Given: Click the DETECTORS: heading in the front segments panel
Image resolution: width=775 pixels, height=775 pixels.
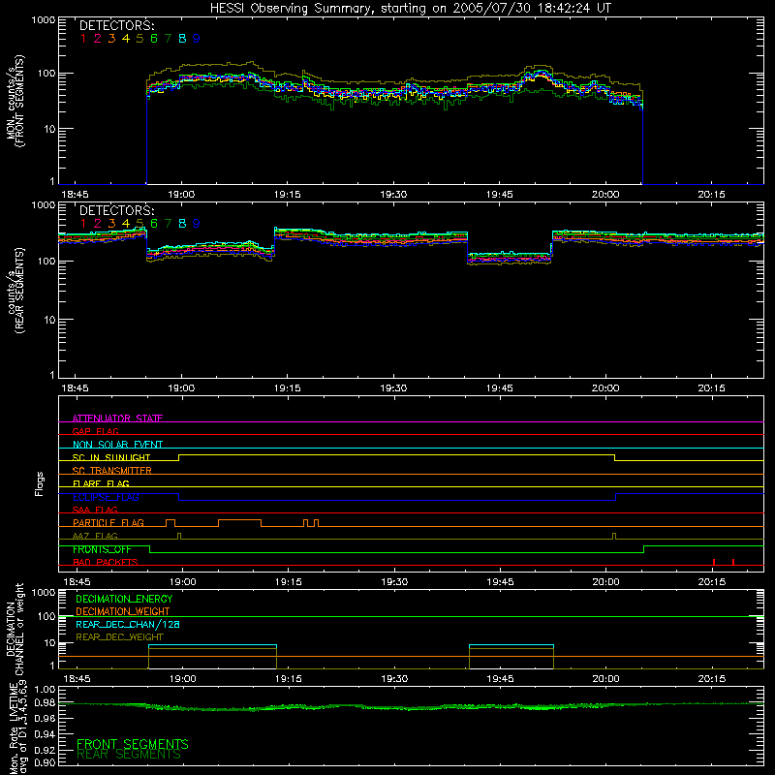Looking at the screenshot, I should (x=116, y=26).
